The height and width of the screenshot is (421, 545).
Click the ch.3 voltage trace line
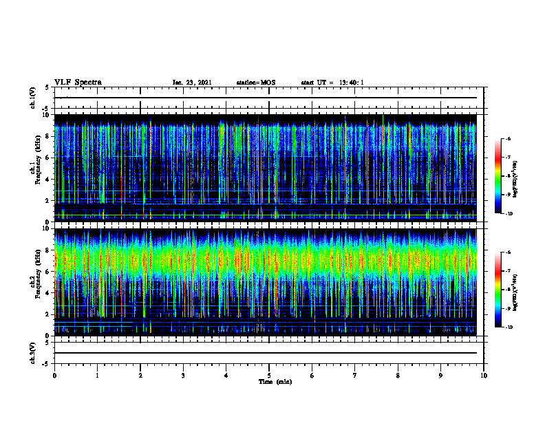[266, 353]
